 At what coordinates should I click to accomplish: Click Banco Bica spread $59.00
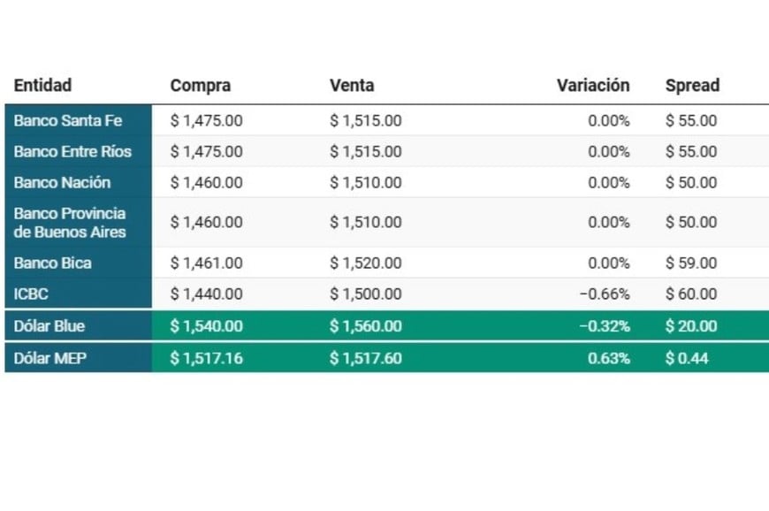click(x=691, y=263)
